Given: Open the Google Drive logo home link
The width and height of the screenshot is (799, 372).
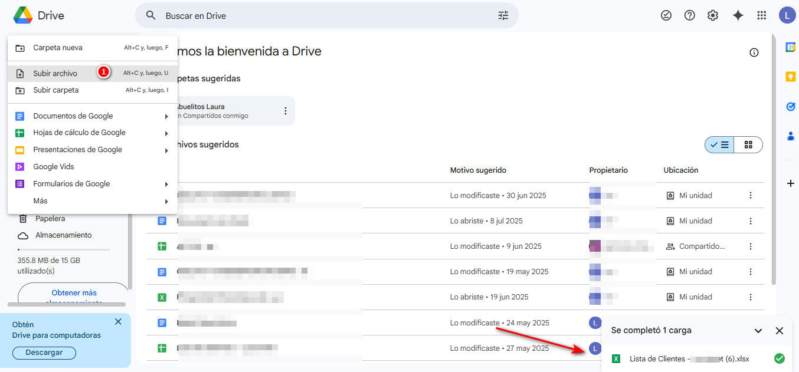Looking at the screenshot, I should click(39, 15).
